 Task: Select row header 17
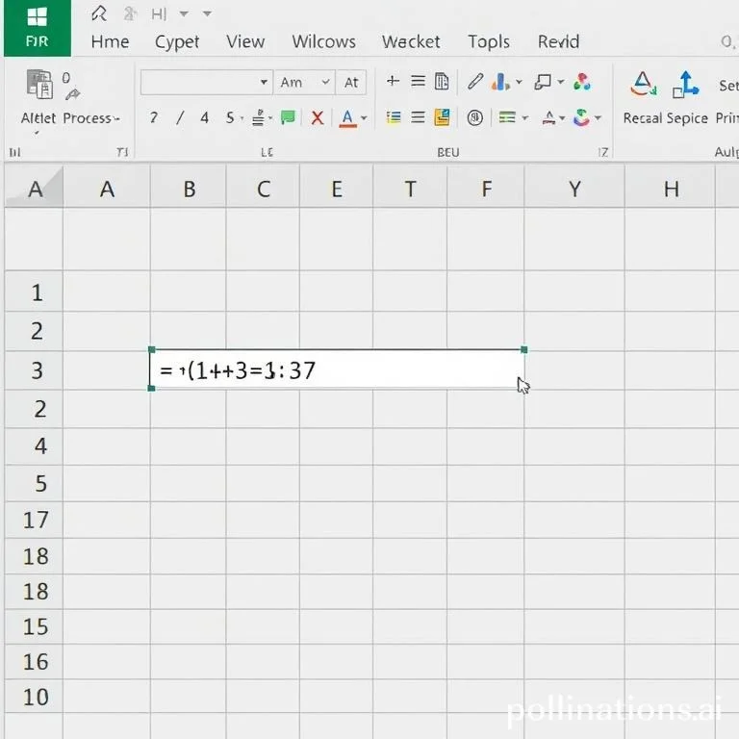(34, 521)
